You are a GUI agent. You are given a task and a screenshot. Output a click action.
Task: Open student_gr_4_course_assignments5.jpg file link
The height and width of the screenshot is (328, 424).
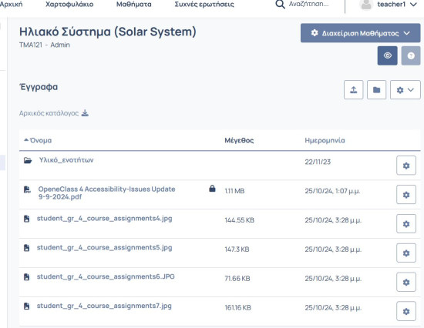(104, 247)
